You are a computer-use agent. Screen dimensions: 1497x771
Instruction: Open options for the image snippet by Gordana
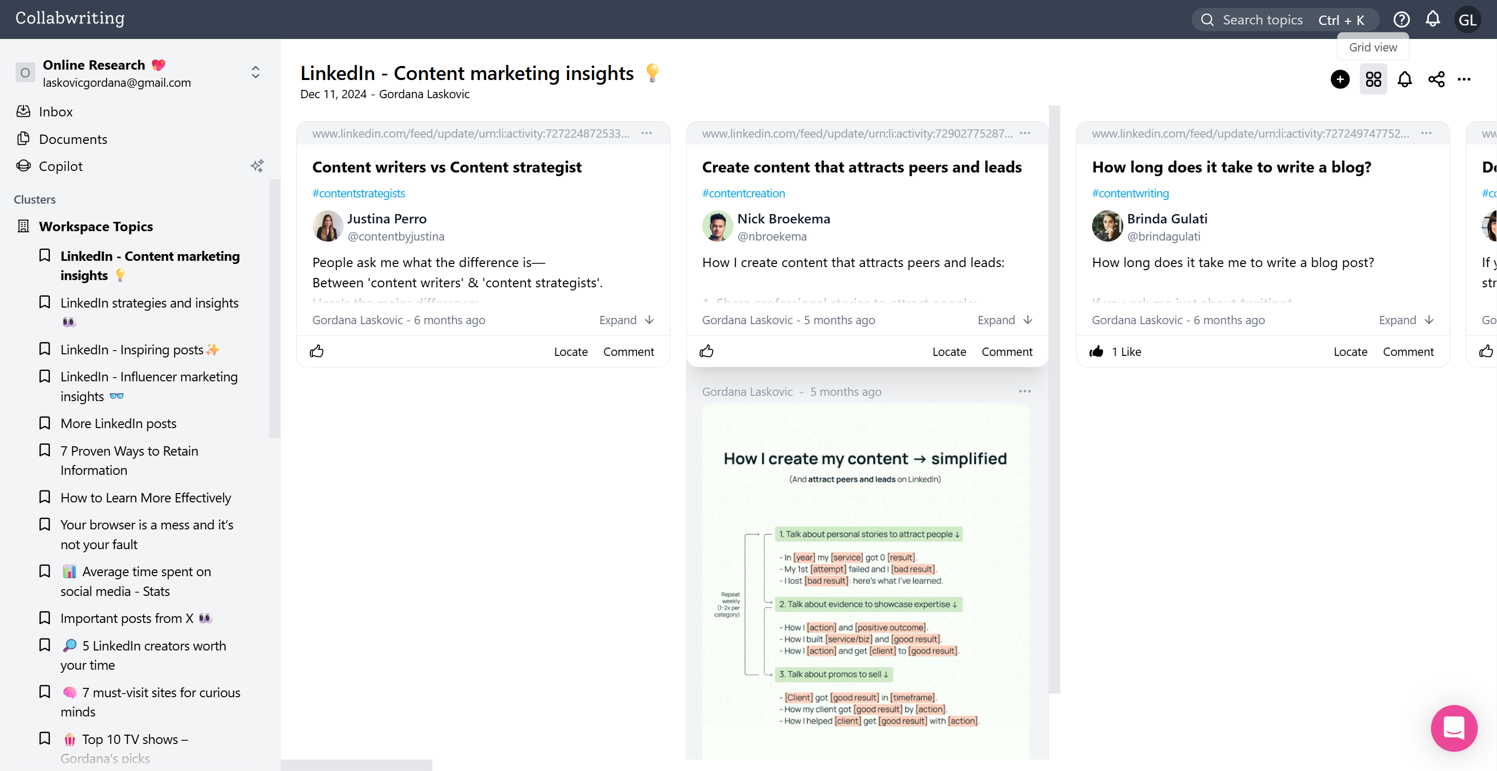coord(1025,392)
